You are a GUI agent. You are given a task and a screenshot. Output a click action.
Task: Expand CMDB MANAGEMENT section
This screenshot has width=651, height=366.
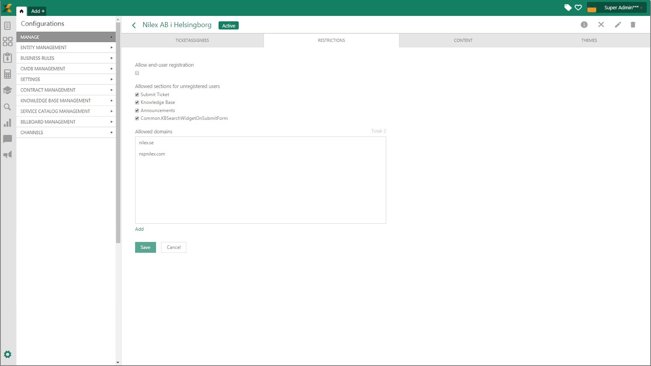[66, 69]
